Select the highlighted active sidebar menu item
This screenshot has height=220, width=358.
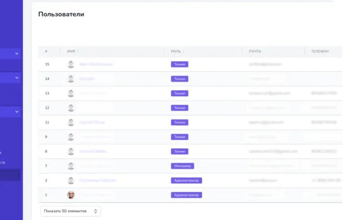(x=10, y=176)
